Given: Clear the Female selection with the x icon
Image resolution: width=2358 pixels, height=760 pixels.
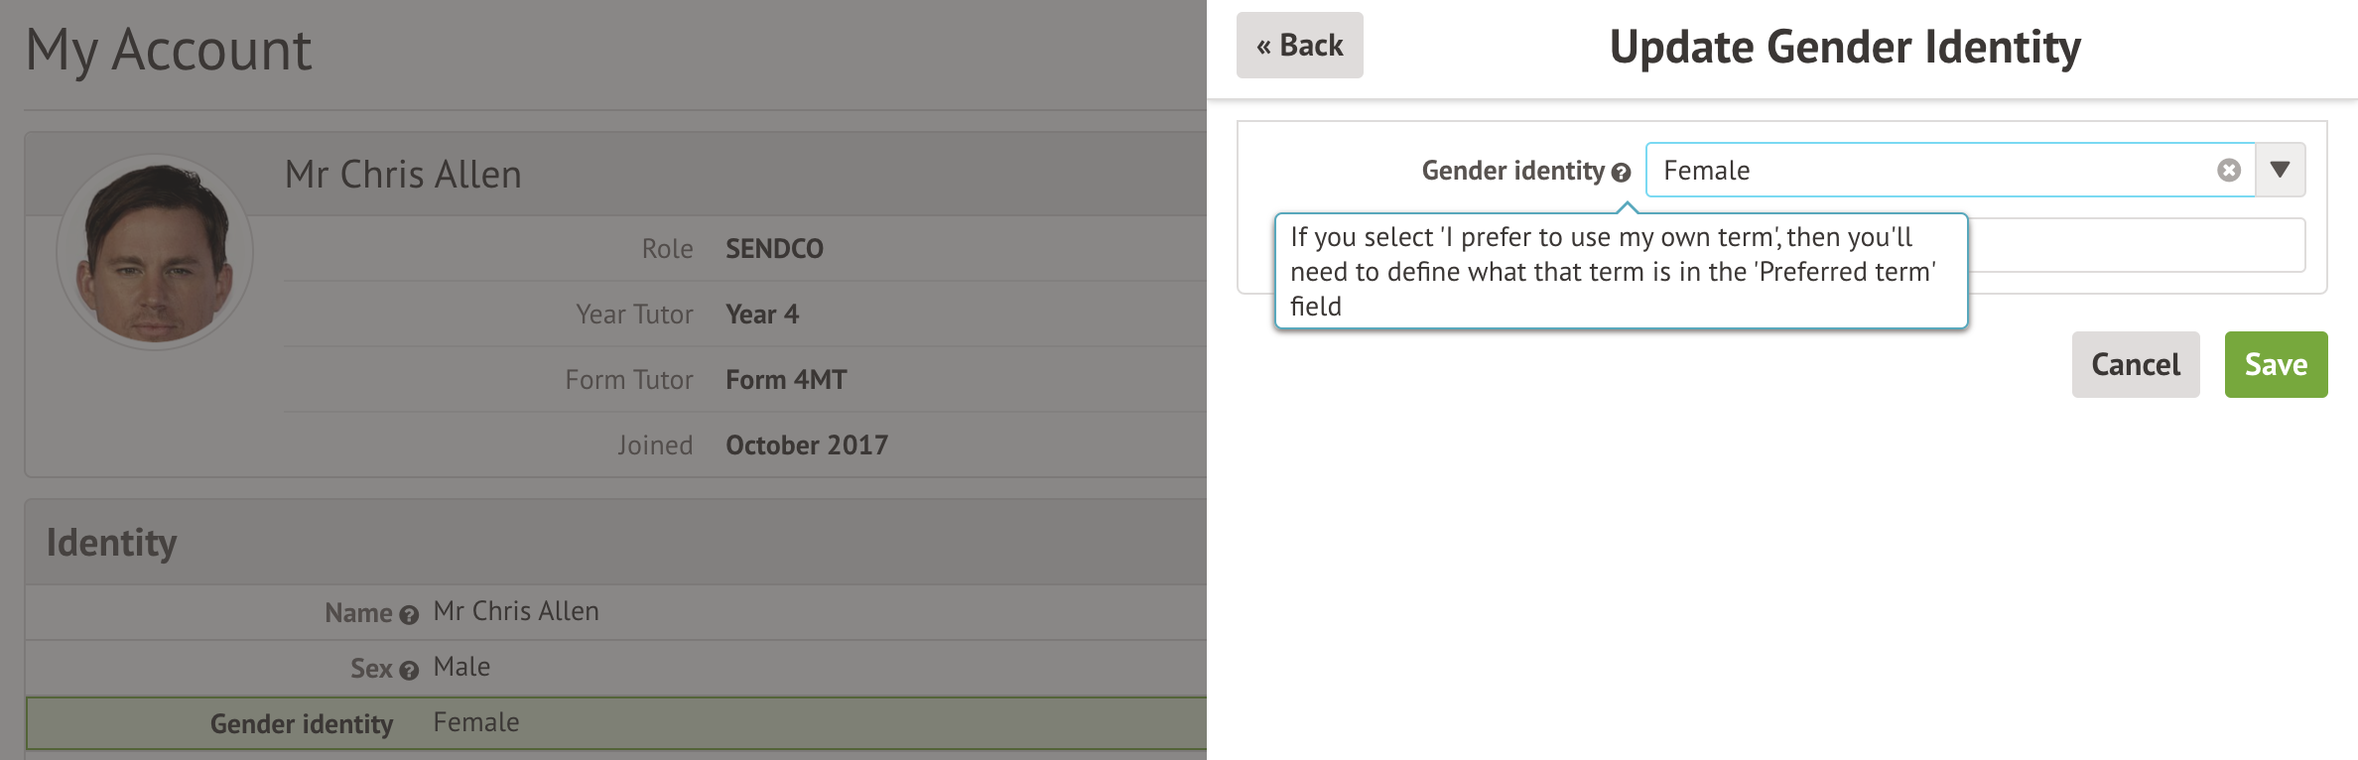Looking at the screenshot, I should pyautogui.click(x=2228, y=171).
